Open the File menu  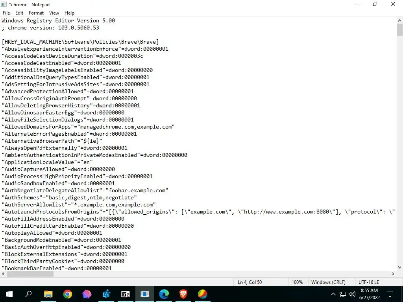(6, 13)
